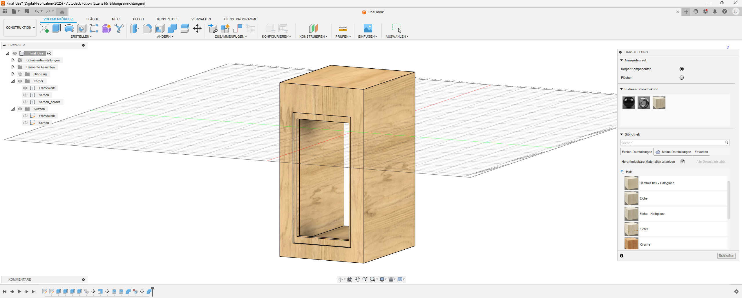Select the Extrude tool icon
742x298 pixels.
coord(57,28)
